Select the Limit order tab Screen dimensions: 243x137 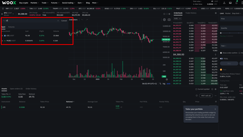coord(222,13)
